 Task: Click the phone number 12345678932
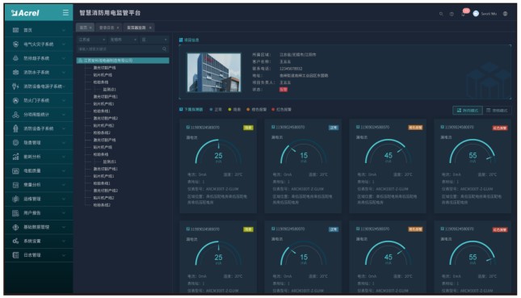tap(291, 69)
